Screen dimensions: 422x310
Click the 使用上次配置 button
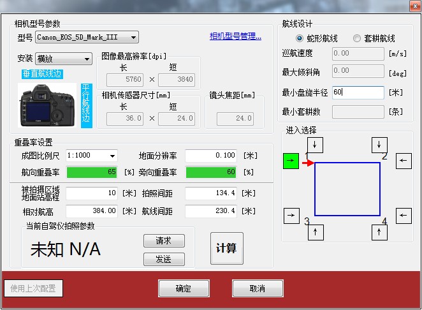[33, 288]
